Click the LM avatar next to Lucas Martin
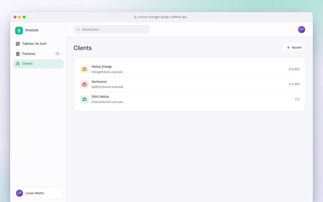This screenshot has width=323, height=202. pyautogui.click(x=19, y=193)
